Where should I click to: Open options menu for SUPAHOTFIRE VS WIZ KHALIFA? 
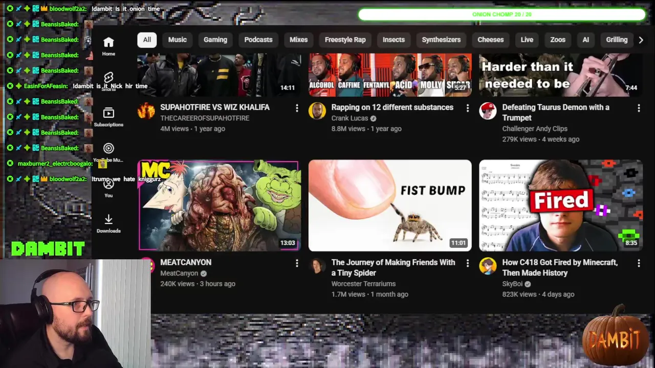pyautogui.click(x=297, y=108)
